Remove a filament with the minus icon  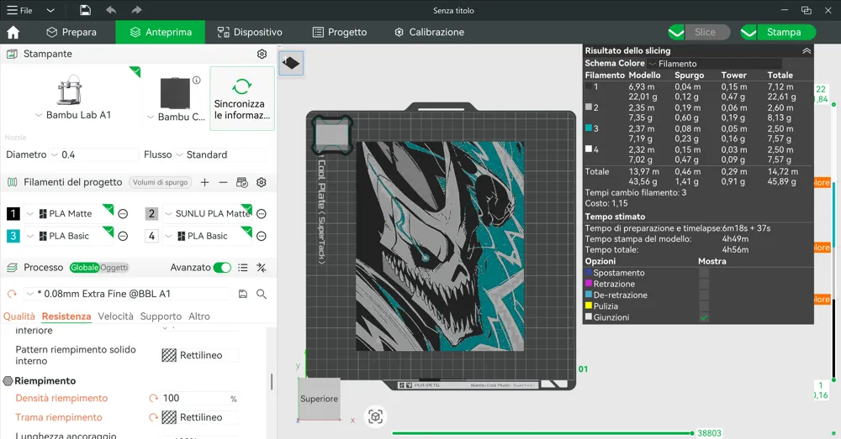223,182
